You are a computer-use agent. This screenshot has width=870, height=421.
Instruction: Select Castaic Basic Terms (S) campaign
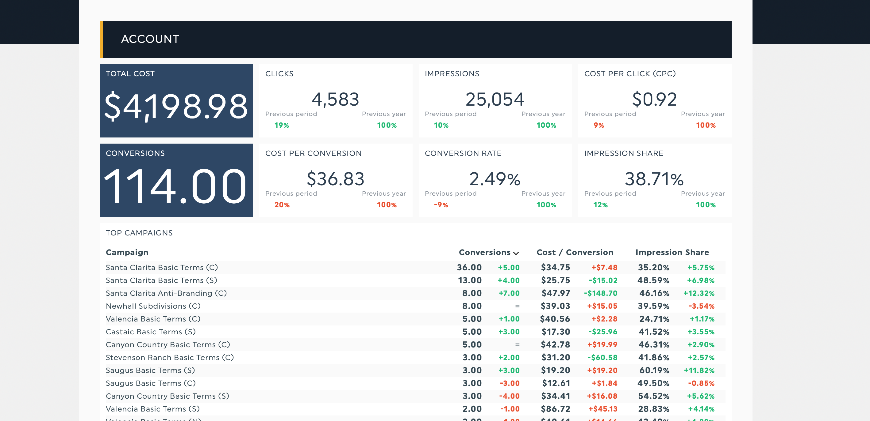point(151,332)
